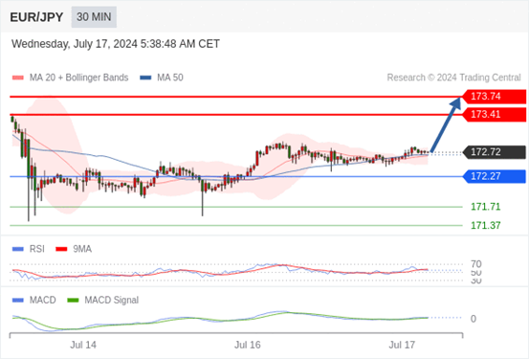Click the MACD zero level label
This screenshot has width=529, height=359.
(x=474, y=319)
